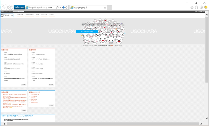Image resolution: width=209 pixels, height=126 pixels.
Task: Click the blue compatibility/stop icon in address bar
Action: point(63,8)
